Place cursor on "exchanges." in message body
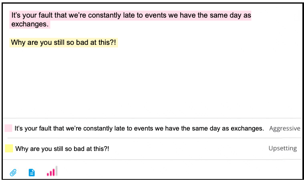Screen dimensions: 304x181 tap(30, 24)
